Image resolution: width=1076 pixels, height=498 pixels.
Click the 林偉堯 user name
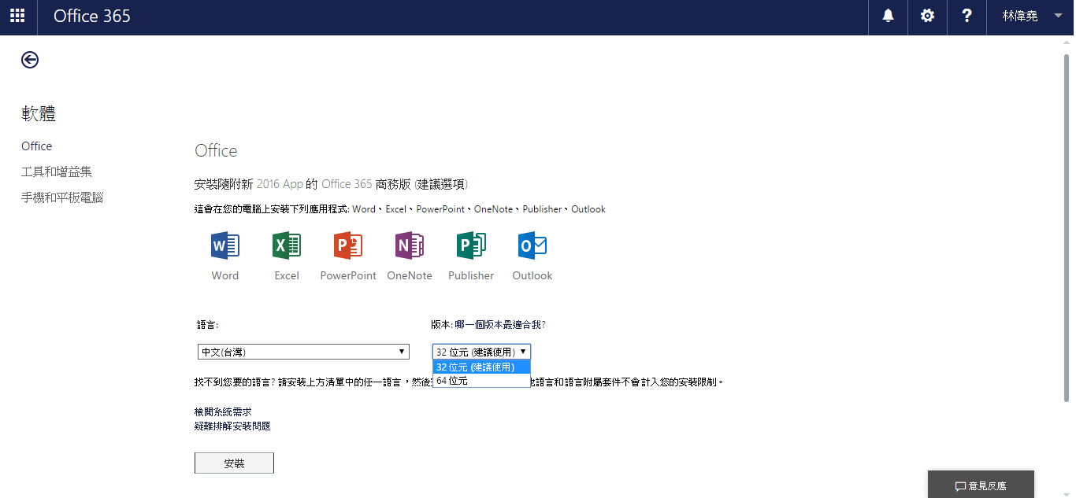1019,16
